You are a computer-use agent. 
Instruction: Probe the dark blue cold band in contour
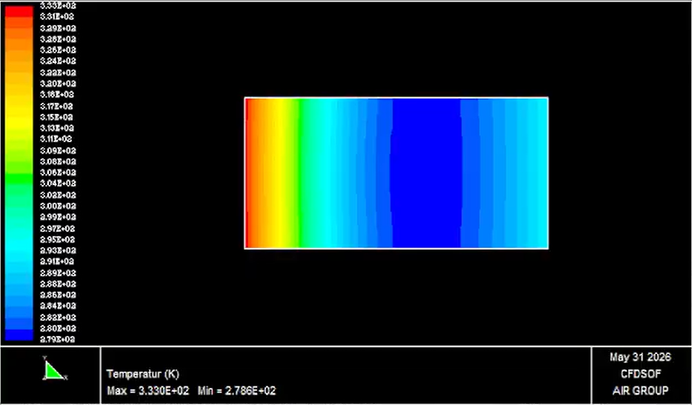426,173
